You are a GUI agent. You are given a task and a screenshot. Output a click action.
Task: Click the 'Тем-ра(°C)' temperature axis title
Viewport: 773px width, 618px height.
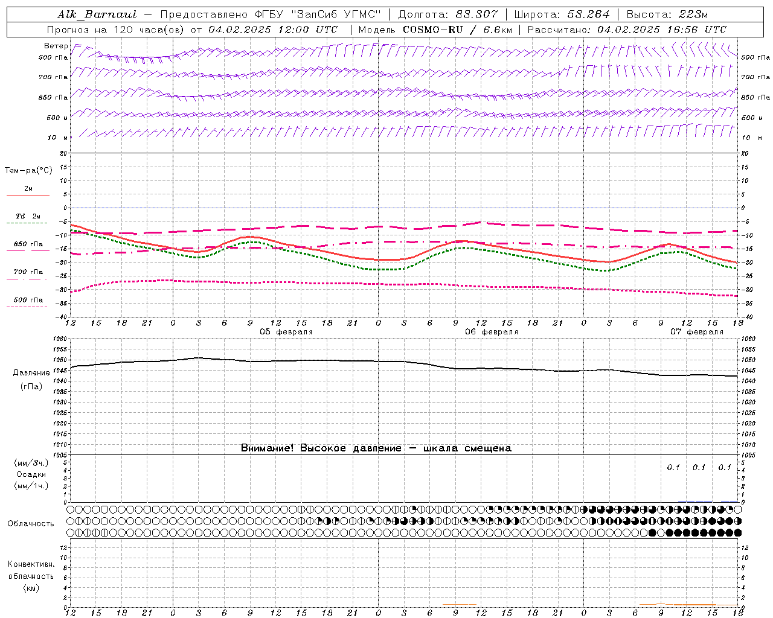[x=28, y=171]
